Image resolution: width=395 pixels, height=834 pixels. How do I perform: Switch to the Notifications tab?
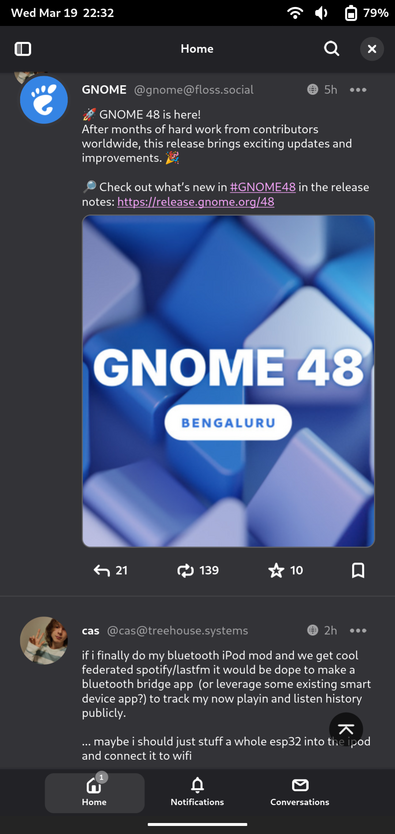point(197,792)
